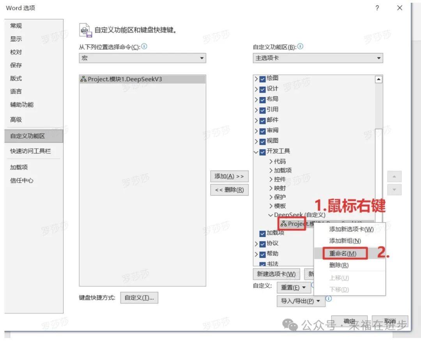Click the move up arrow button

coord(394,177)
